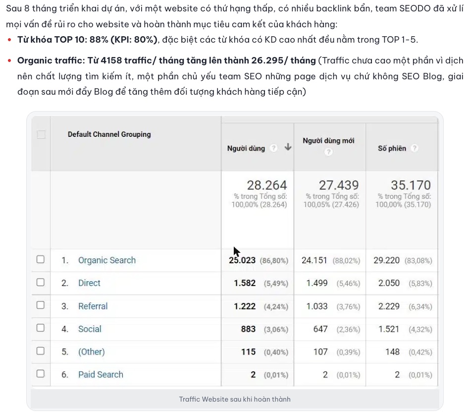Toggle the select-all checkbox in table header

click(41, 134)
